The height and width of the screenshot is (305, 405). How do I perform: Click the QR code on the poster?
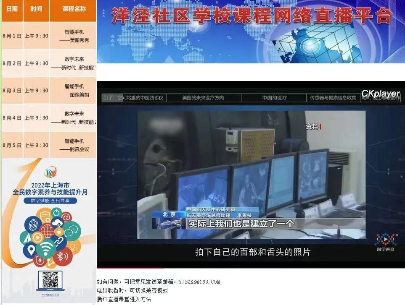coord(50,280)
